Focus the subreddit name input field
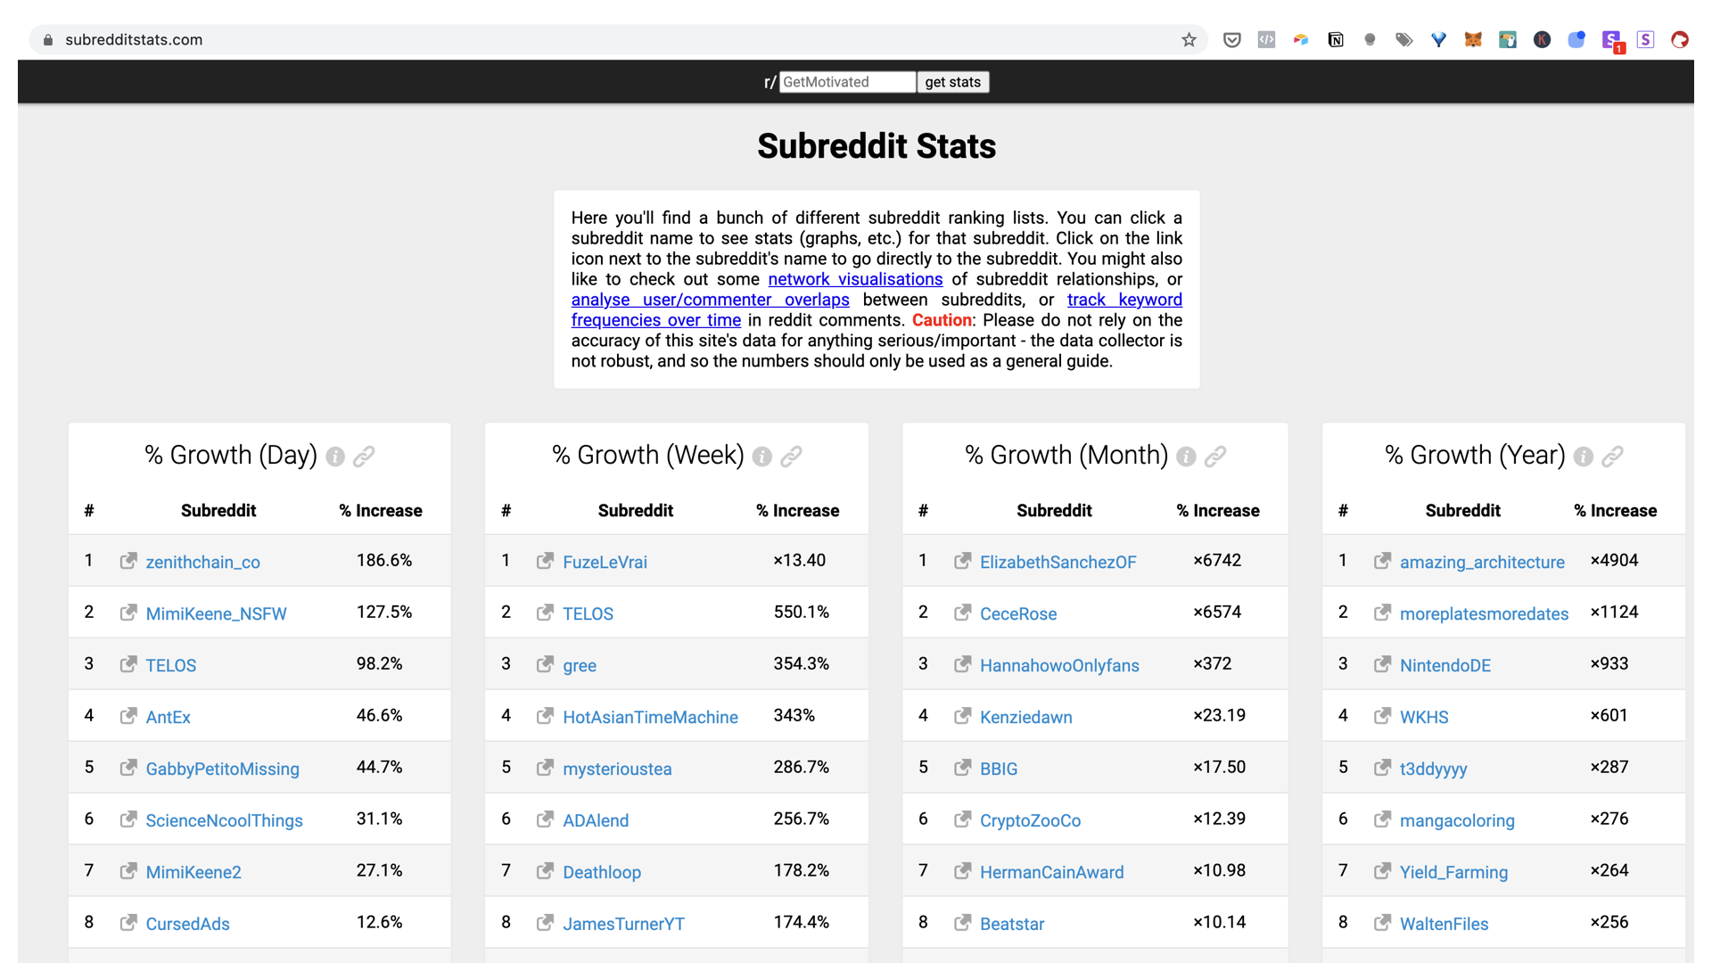Image resolution: width=1712 pixels, height=963 pixels. [x=847, y=82]
